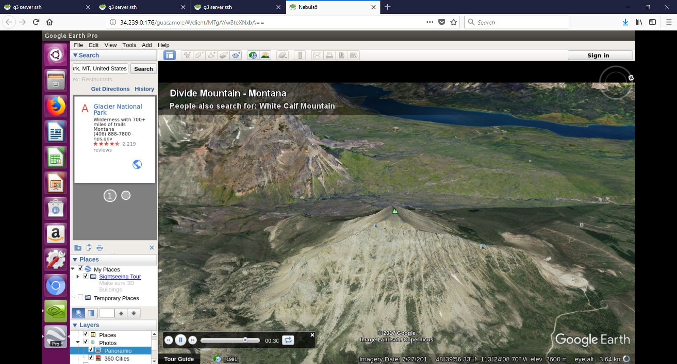
Task: Click the Get Directions link
Action: pyautogui.click(x=110, y=89)
